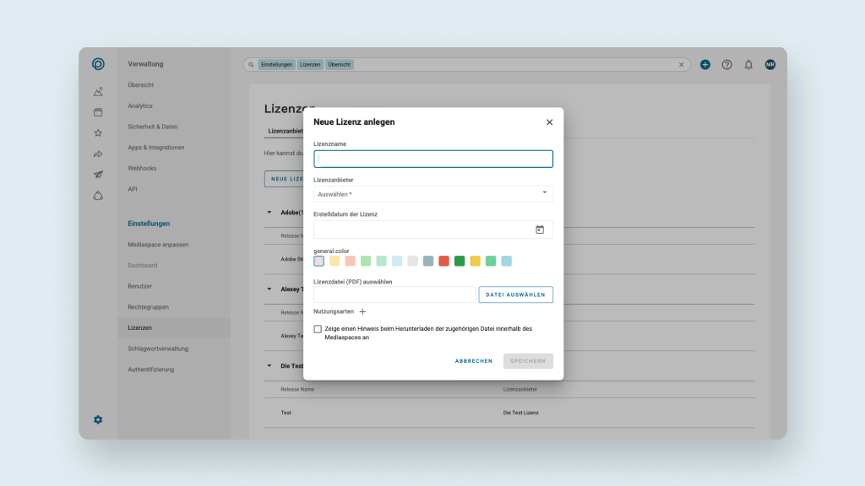Click the Erstelldatum der Lizenz field
This screenshot has width=865, height=486.
(x=433, y=229)
